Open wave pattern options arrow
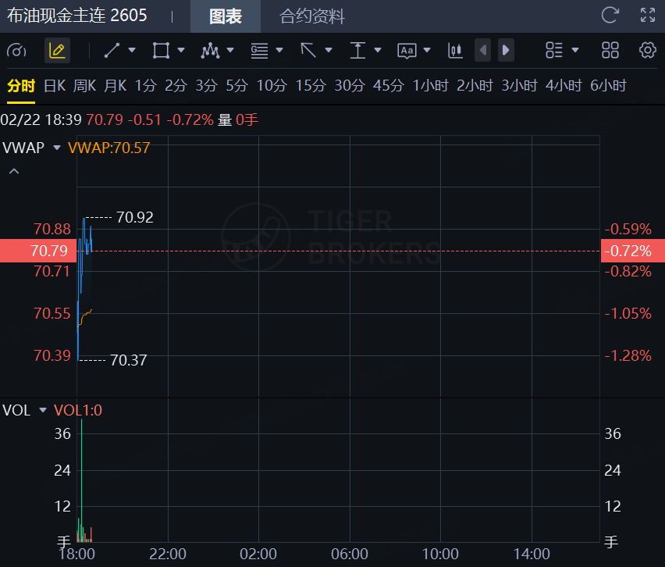The height and width of the screenshot is (567, 665). pyautogui.click(x=230, y=50)
